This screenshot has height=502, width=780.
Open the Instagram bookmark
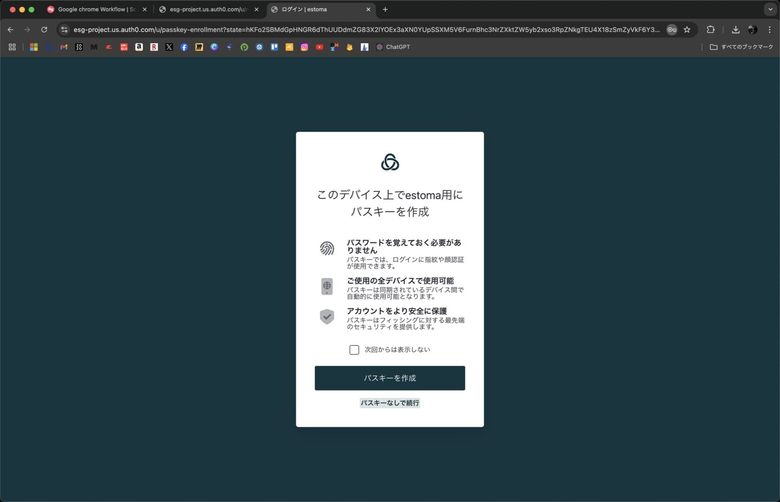click(x=304, y=47)
